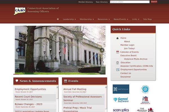This screenshot has width=169, height=112.
Task: Open the Capital Tax Recovery sponsor logo
Action: tap(121, 89)
